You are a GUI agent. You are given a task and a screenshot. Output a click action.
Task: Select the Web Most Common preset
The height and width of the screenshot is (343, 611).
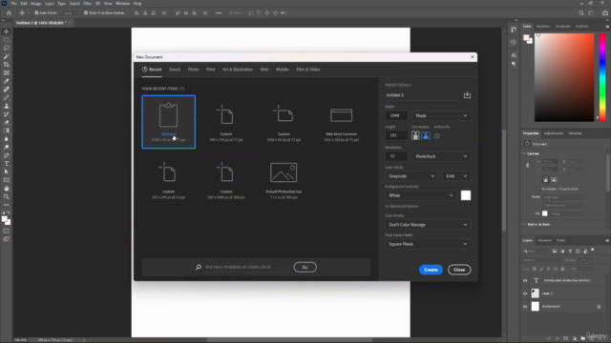coord(341,122)
